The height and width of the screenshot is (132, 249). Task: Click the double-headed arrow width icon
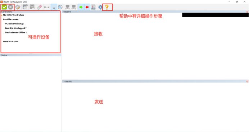[47, 7]
